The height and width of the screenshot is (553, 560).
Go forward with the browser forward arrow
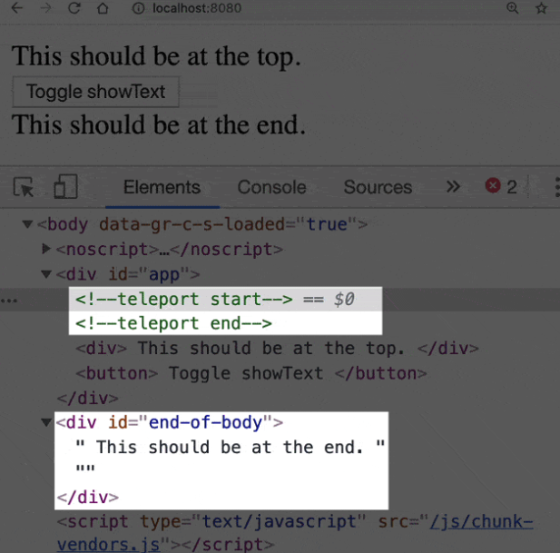tap(45, 8)
